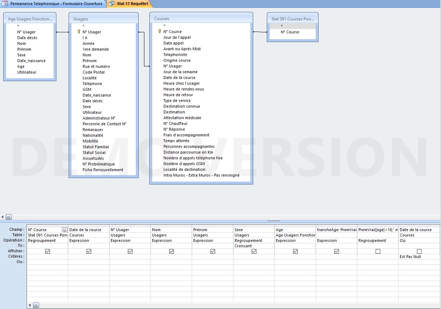Uncheck Afficher for Date de la course Expression column
Viewport: 441px width, 309px height.
89,252
